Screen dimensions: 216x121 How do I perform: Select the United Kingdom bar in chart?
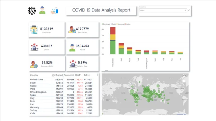click(x=146, y=52)
